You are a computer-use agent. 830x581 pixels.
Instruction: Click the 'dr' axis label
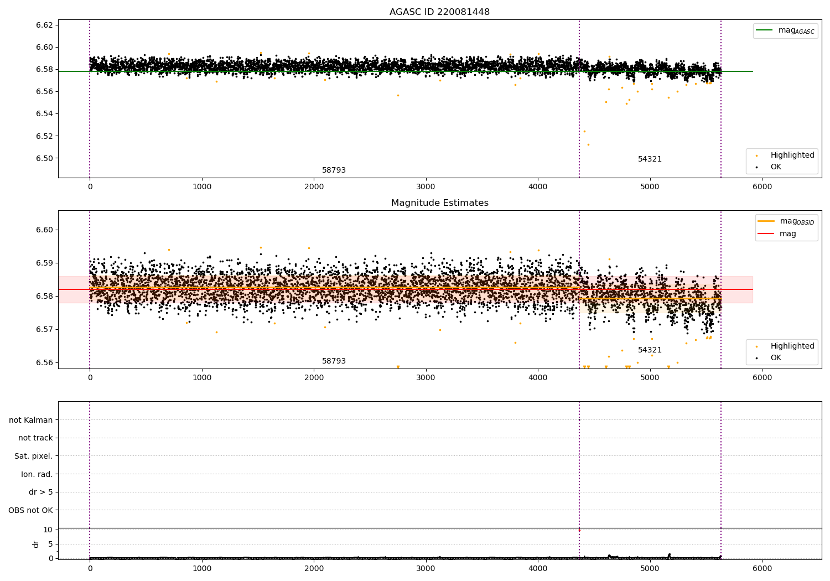(36, 544)
